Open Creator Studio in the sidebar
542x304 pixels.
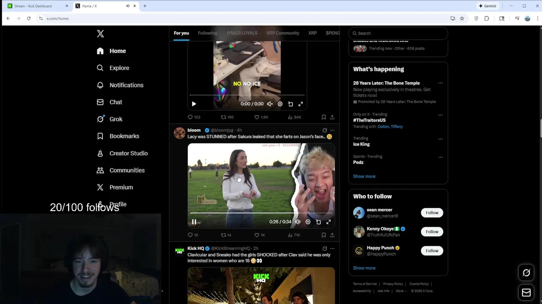tap(122, 153)
